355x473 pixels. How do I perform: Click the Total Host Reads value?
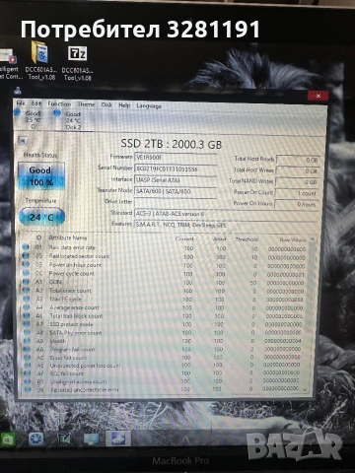pos(298,160)
